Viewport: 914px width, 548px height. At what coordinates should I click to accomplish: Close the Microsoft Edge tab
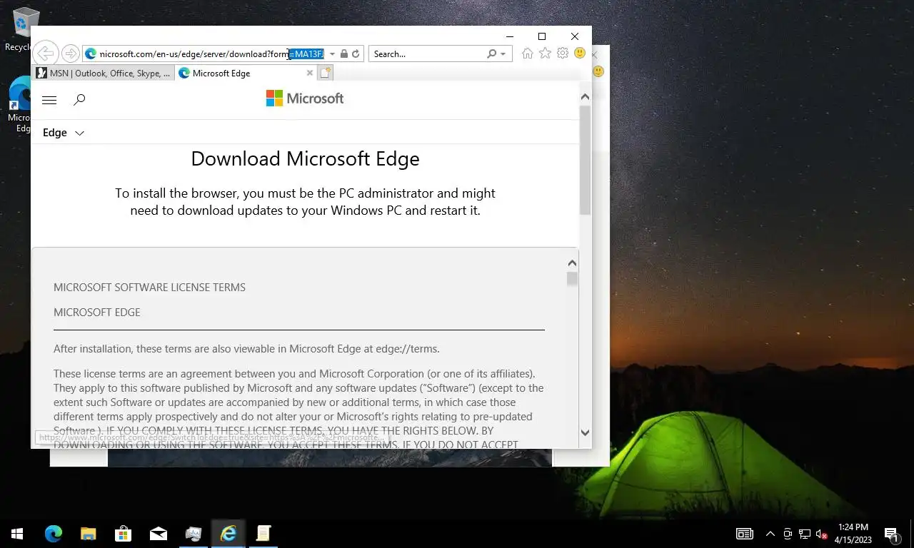coord(310,73)
